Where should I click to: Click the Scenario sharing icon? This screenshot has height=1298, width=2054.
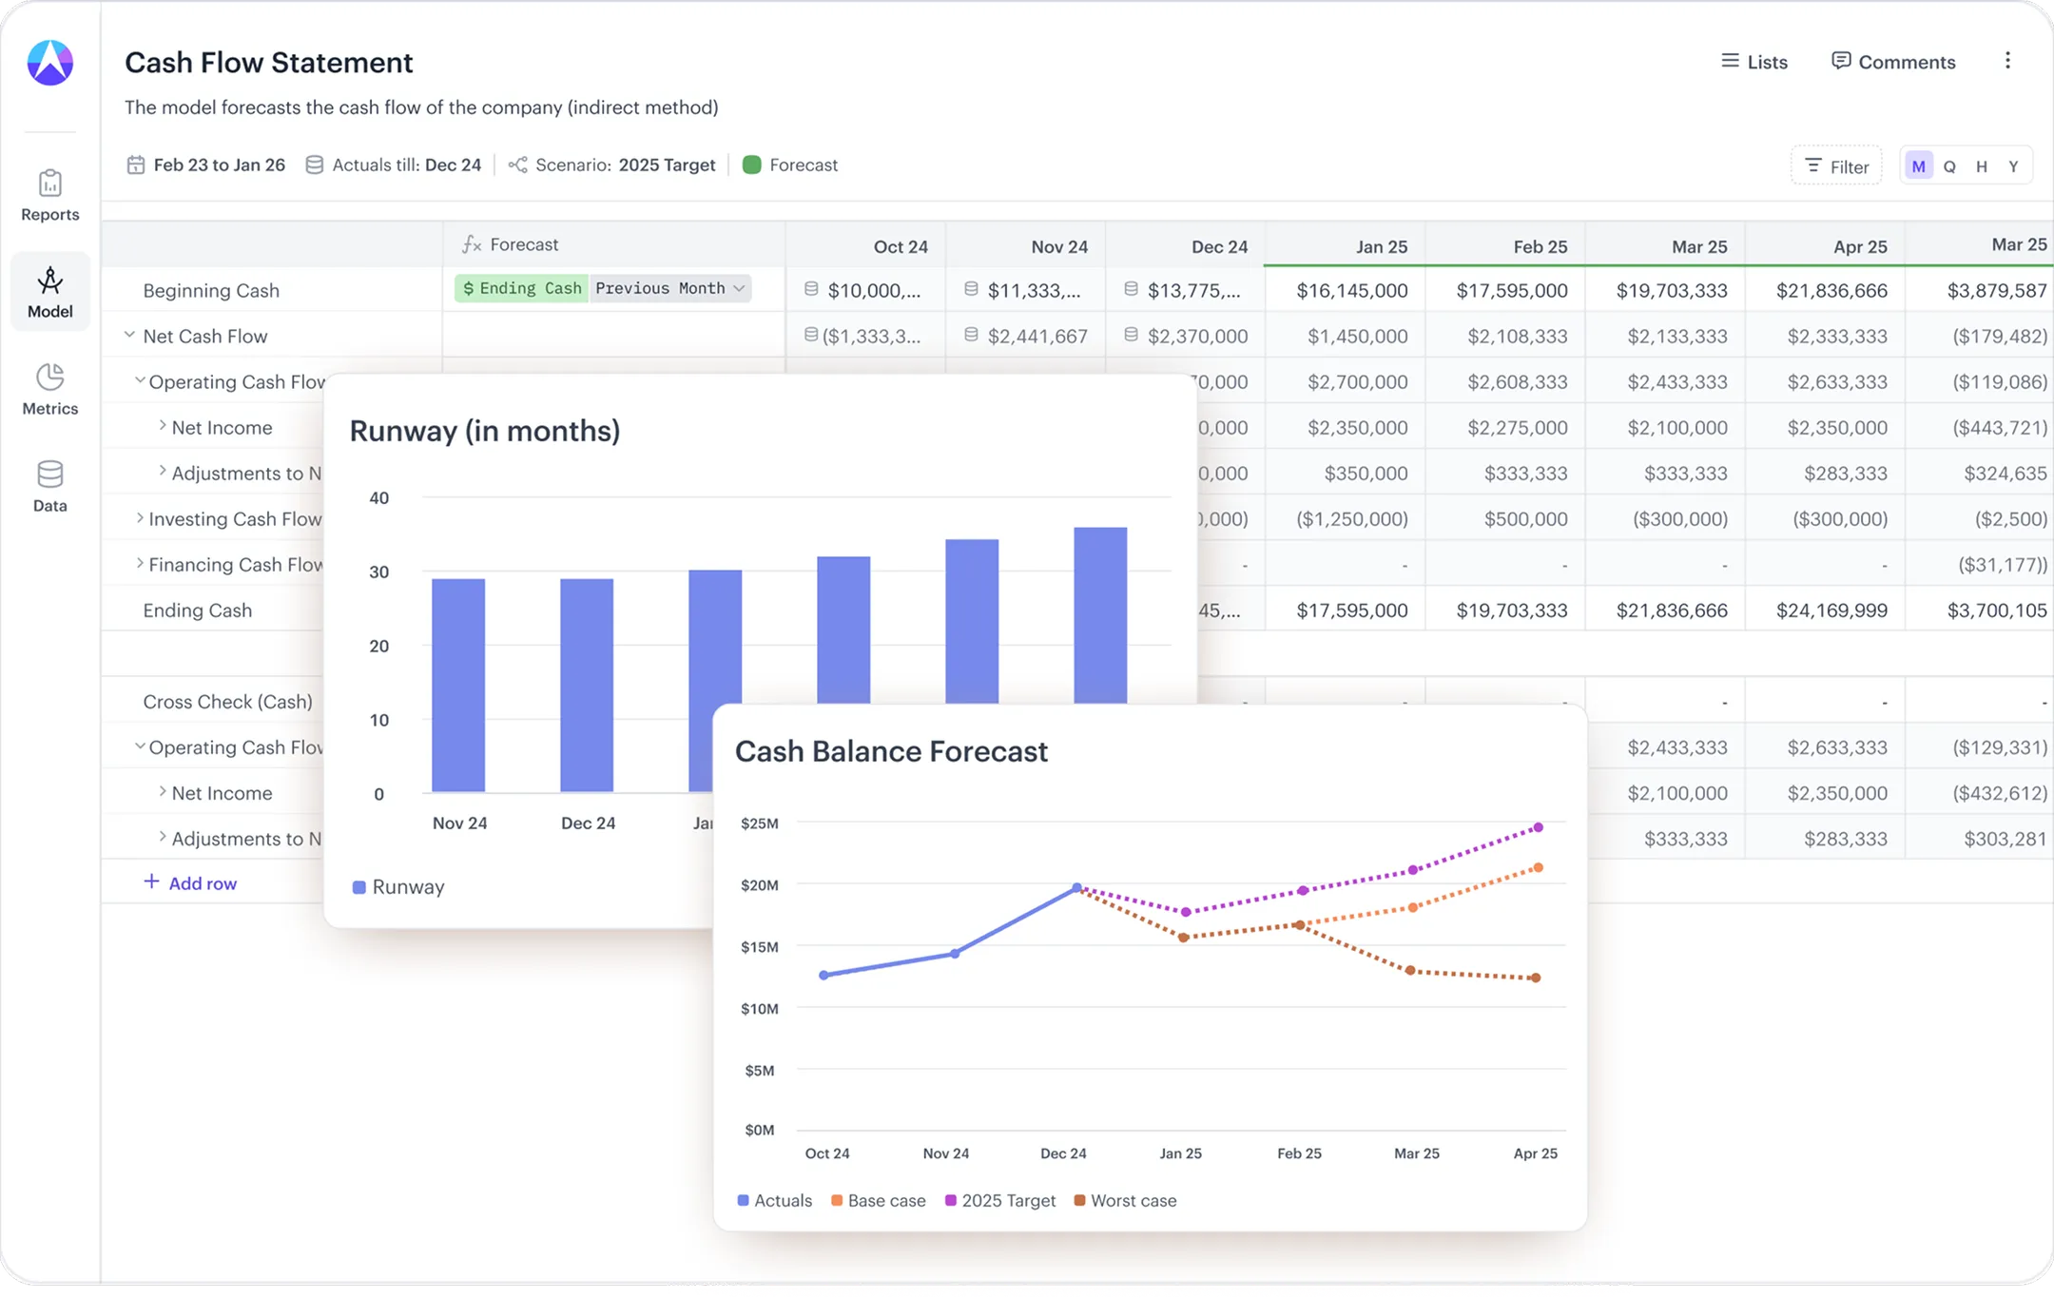coord(518,164)
